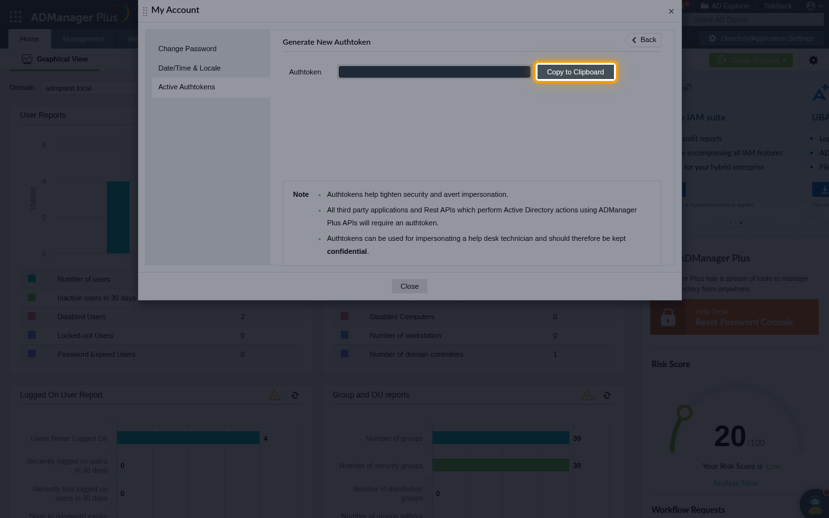Image resolution: width=829 pixels, height=518 pixels.
Task: Refresh Group and OU reports
Action: tap(607, 395)
